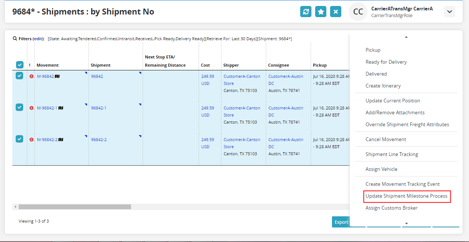Viewport: 469px width, 242px height.
Task: Click the horizontal scrollbar thumb
Action: coord(75,207)
